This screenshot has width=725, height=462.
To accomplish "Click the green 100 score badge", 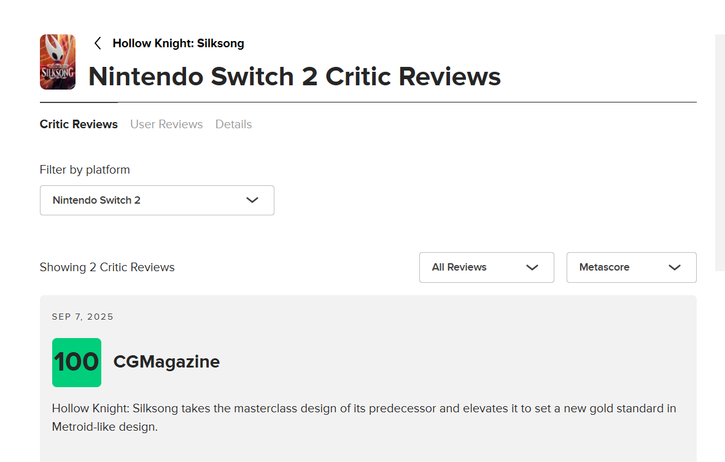I will pos(77,363).
